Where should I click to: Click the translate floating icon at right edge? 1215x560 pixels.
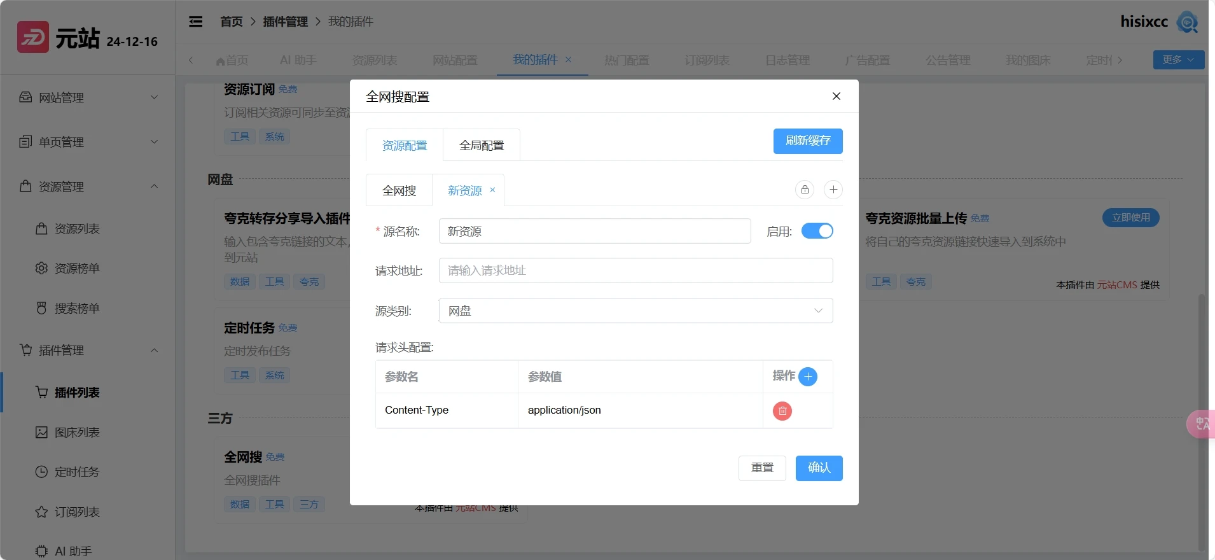(1202, 424)
